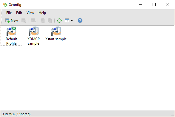175x117 pixels.
Task: Select the XDMCP sample profile
Action: pyautogui.click(x=33, y=36)
